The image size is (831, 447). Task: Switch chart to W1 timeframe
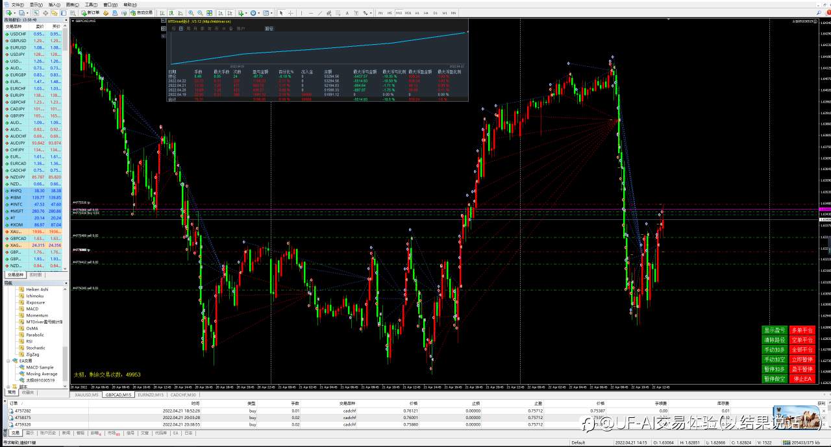coord(445,12)
